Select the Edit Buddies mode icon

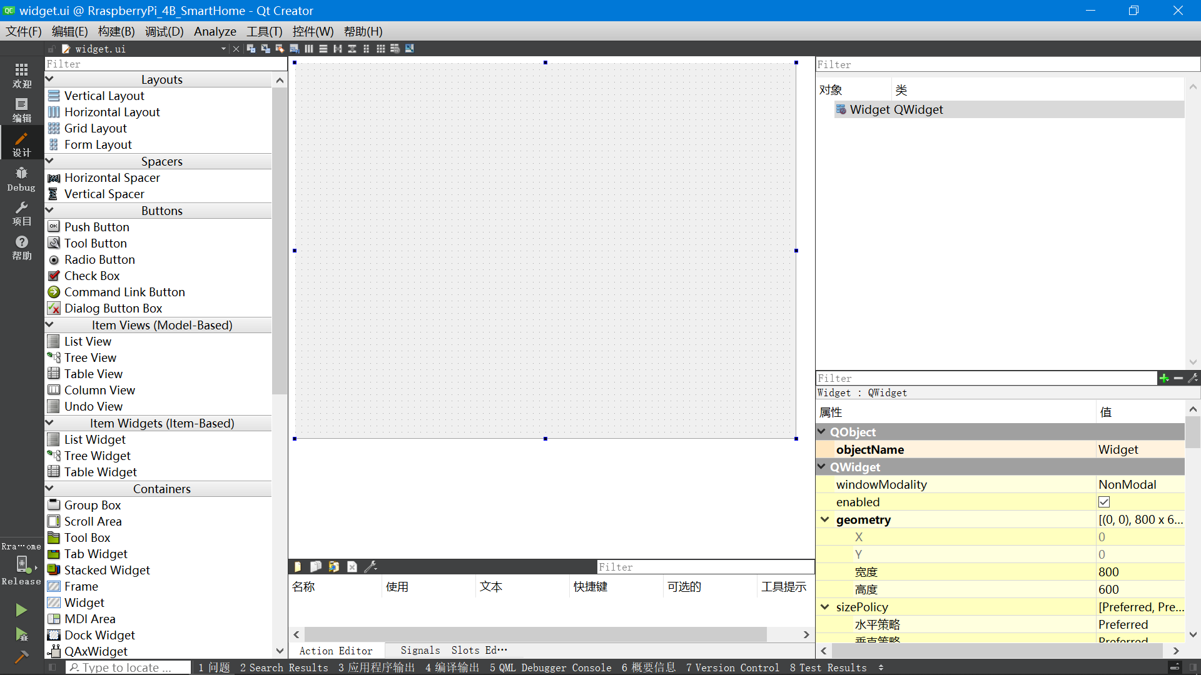pyautogui.click(x=280, y=49)
